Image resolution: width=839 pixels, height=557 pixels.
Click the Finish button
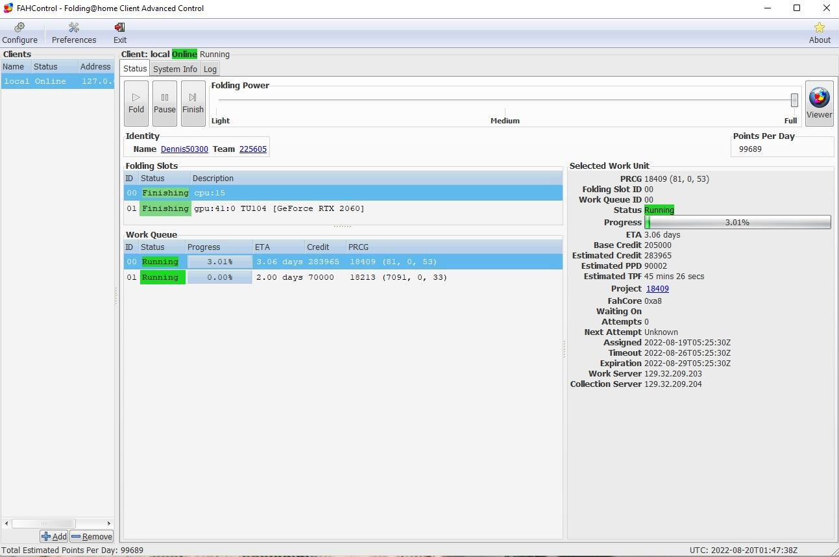(x=193, y=103)
